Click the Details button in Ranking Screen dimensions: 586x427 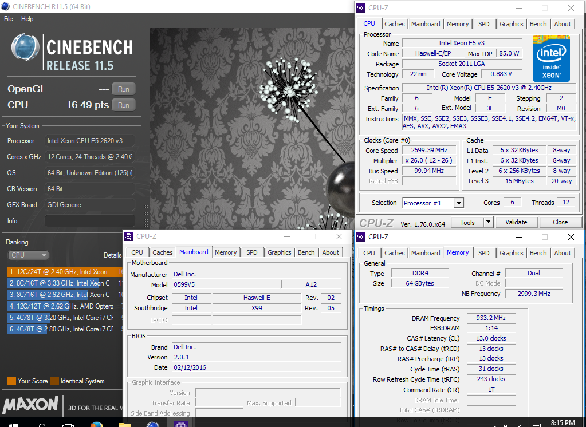coord(112,255)
